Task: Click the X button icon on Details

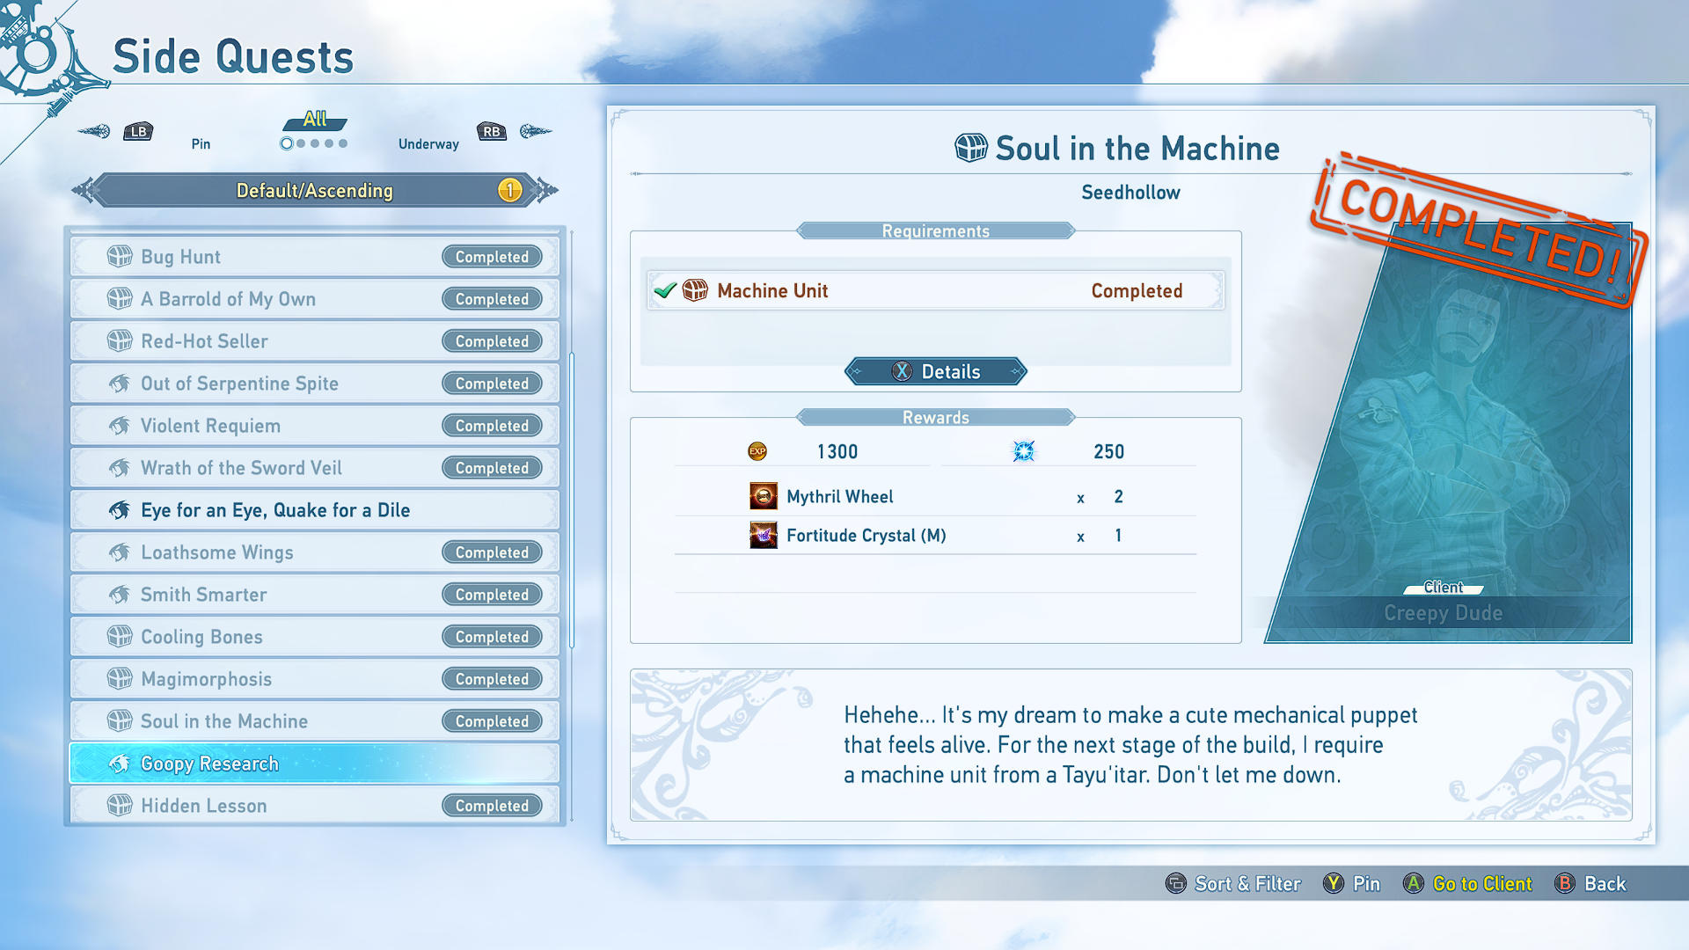Action: 902,371
